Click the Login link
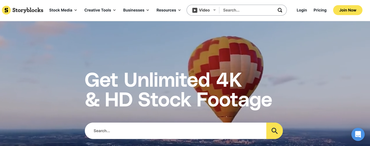 (302, 10)
